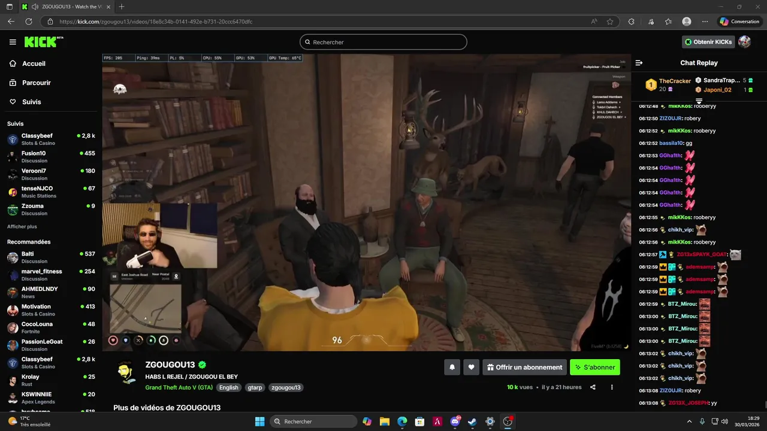This screenshot has width=767, height=431.
Task: Open the tab actions menu icon
Action: pos(9,7)
